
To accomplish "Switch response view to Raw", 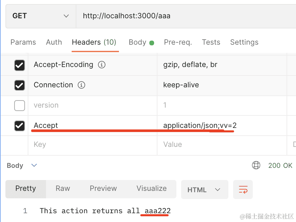I will (x=63, y=188).
